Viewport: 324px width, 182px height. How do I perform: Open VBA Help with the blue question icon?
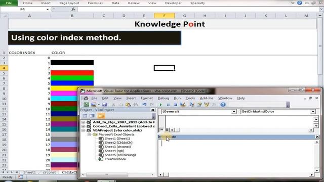[x=223, y=105]
